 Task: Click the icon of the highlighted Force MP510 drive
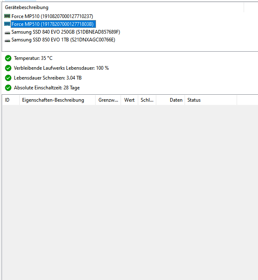pos(7,24)
